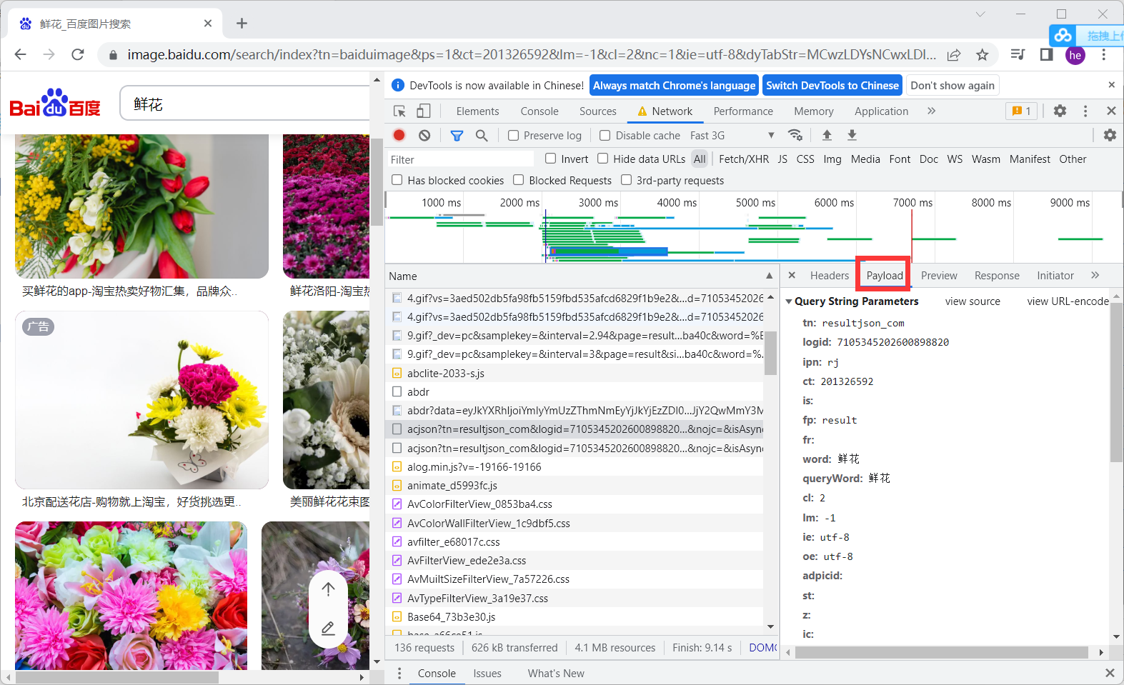This screenshot has width=1124, height=685.
Task: Expand more request detail tabs chevron
Action: [x=1095, y=275]
